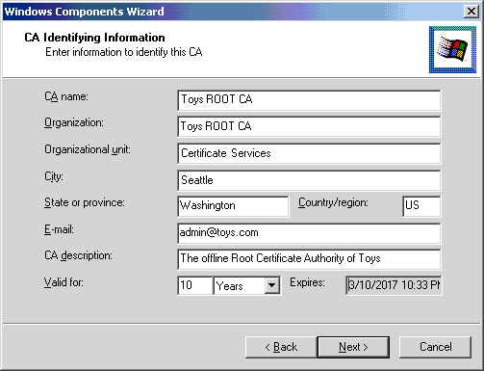Click the Valid for number field showing 10
Image resolution: width=484 pixels, height=371 pixels.
pos(195,285)
